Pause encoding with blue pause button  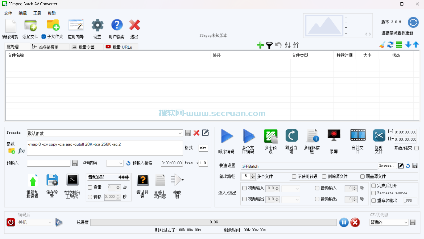(x=344, y=223)
